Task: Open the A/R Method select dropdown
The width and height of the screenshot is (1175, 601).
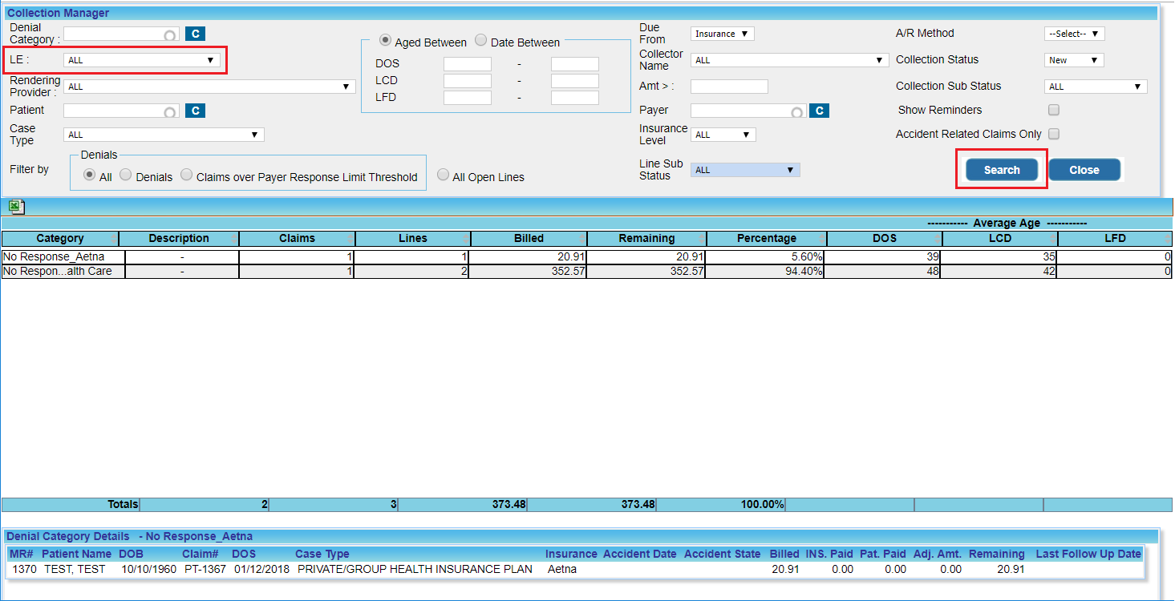Action: pos(1074,34)
